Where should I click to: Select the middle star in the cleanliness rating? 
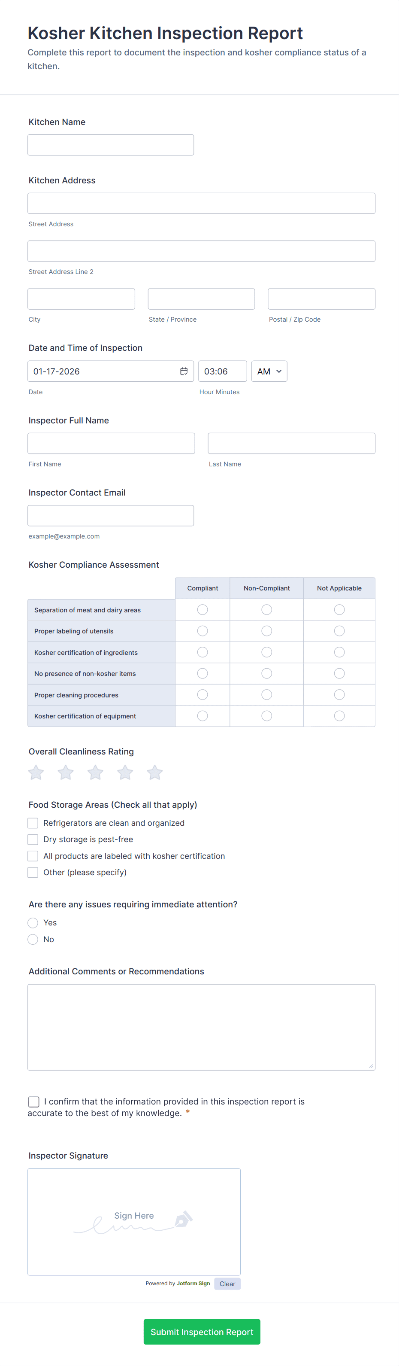tap(95, 773)
